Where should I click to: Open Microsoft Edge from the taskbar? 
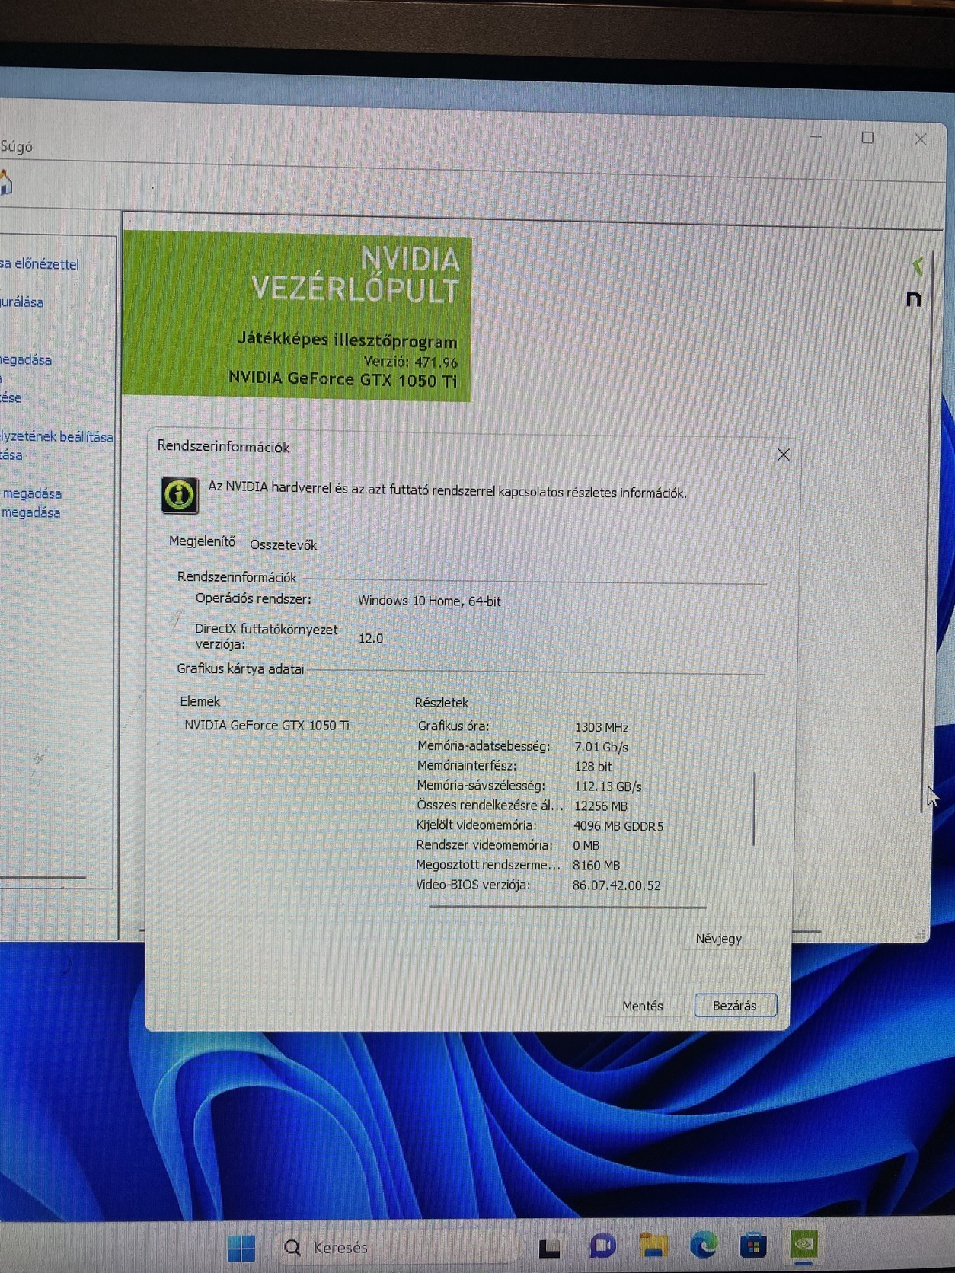(703, 1246)
